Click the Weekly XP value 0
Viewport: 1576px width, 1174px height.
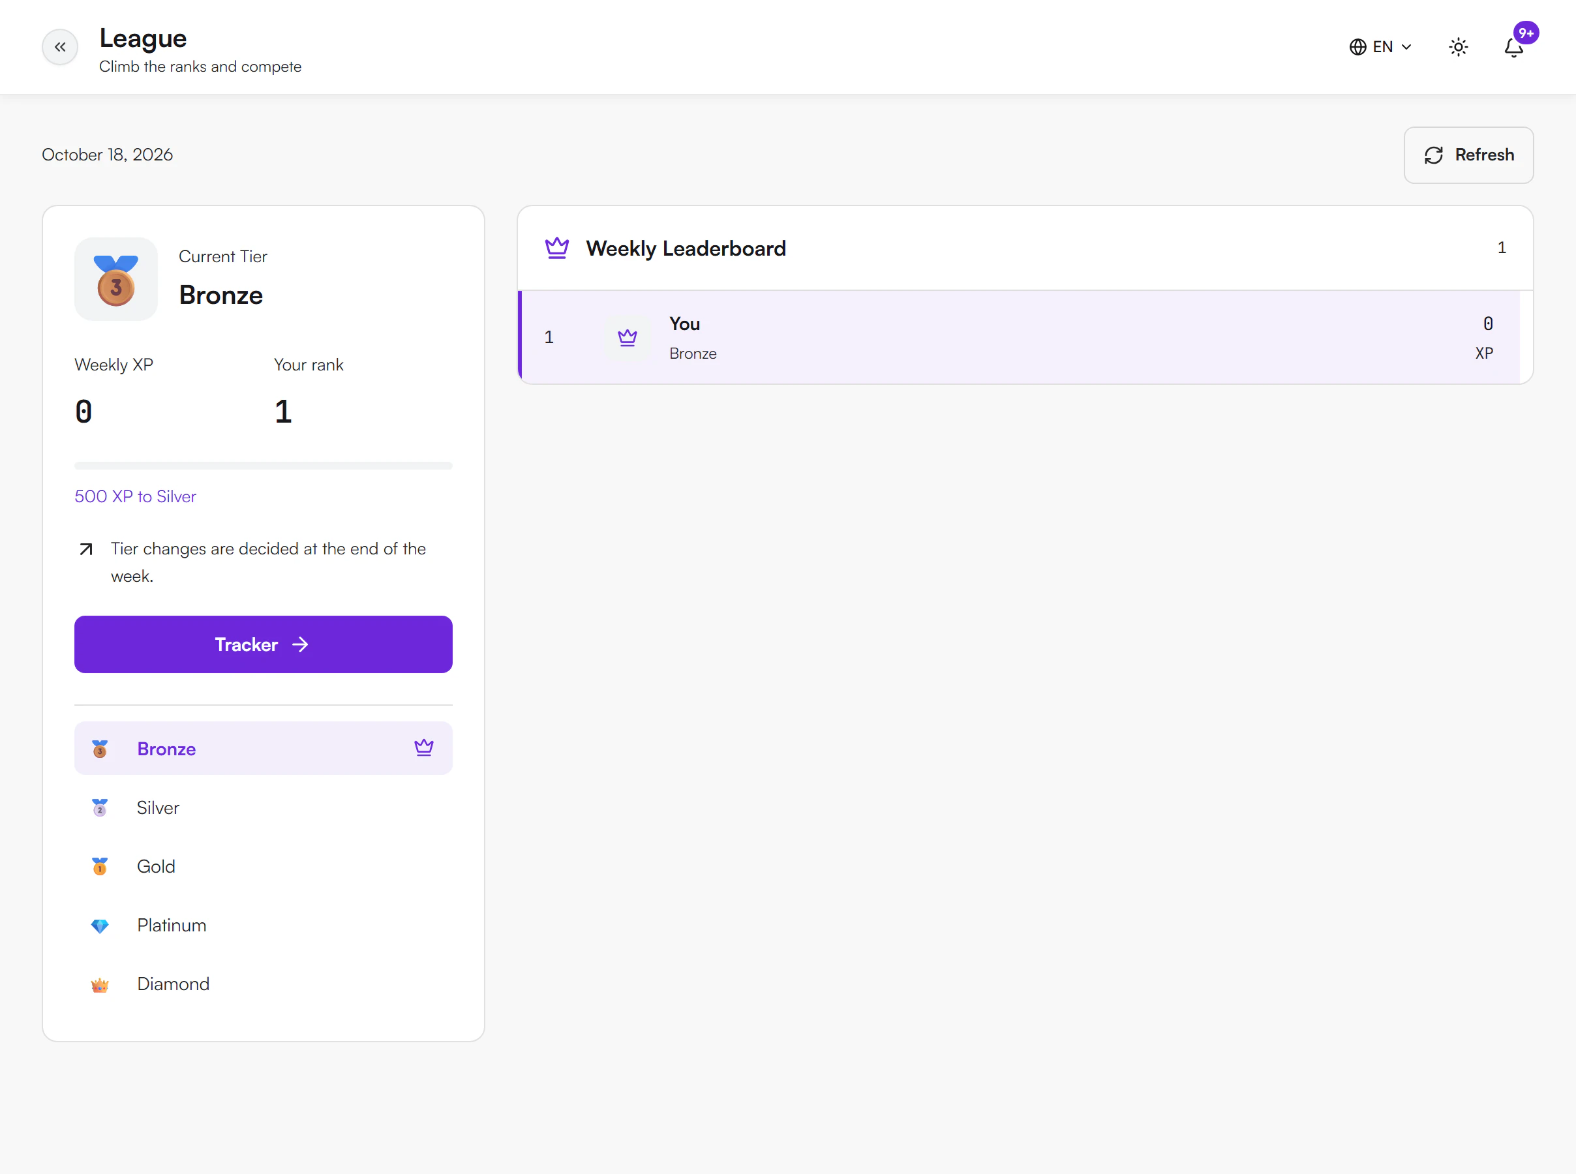click(x=84, y=412)
